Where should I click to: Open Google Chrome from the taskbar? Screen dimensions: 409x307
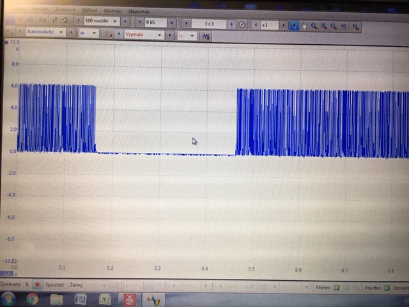point(32,299)
